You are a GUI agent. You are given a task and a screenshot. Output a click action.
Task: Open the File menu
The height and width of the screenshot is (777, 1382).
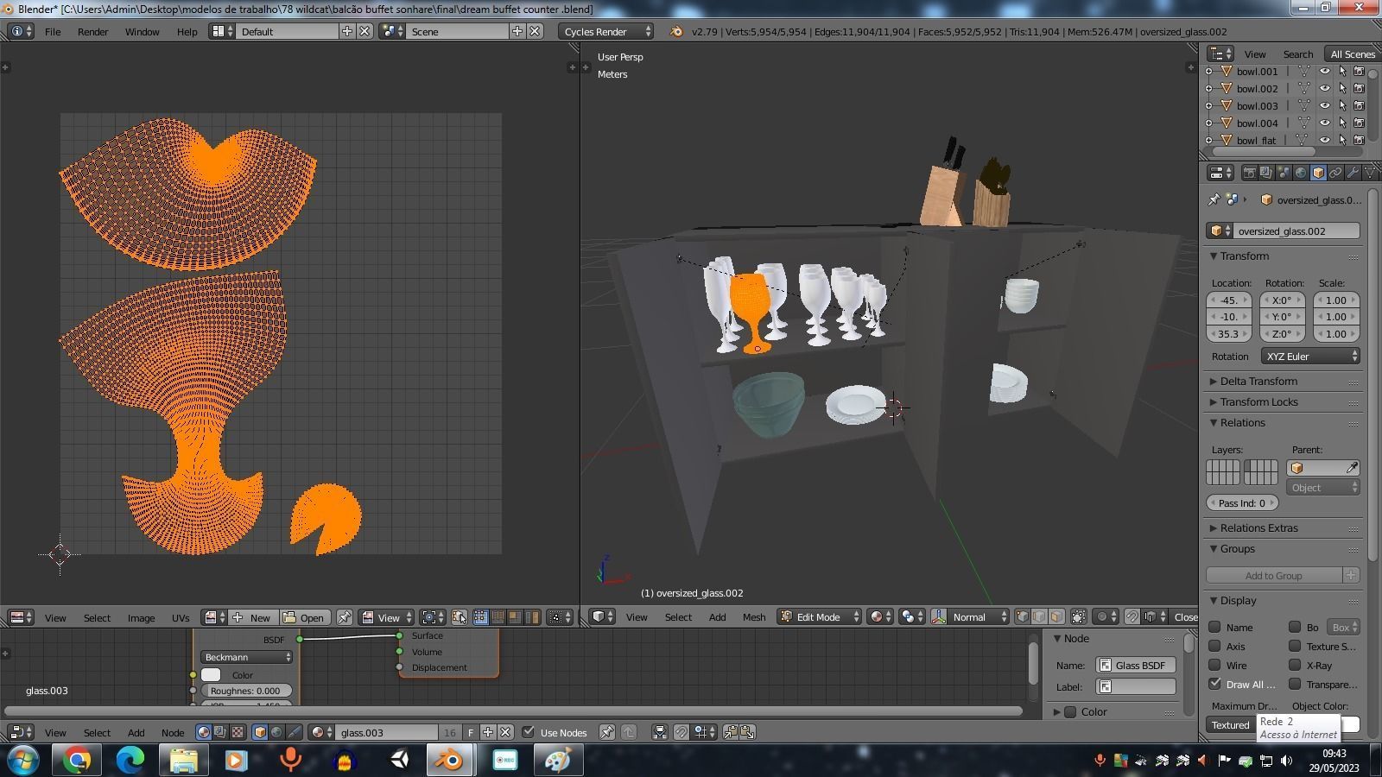click(x=53, y=31)
